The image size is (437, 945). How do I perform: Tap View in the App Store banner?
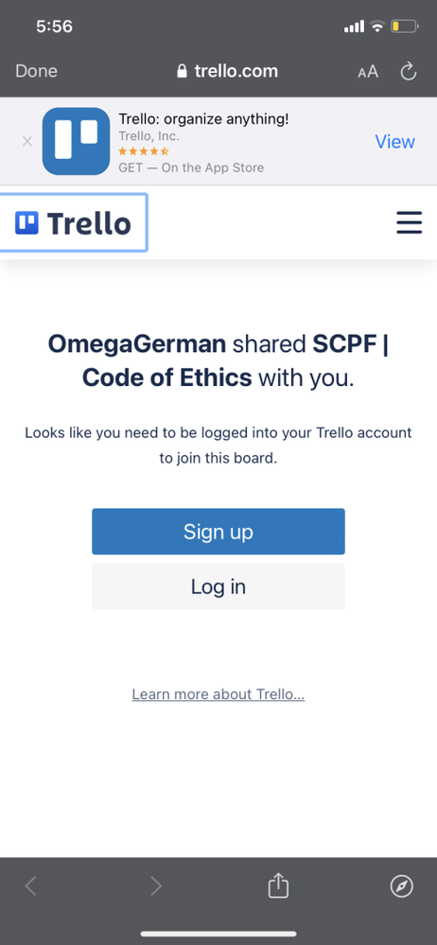tap(394, 142)
